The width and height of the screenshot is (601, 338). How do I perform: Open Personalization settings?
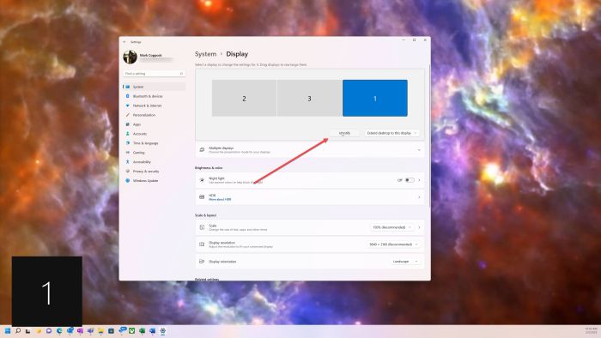[x=154, y=115]
